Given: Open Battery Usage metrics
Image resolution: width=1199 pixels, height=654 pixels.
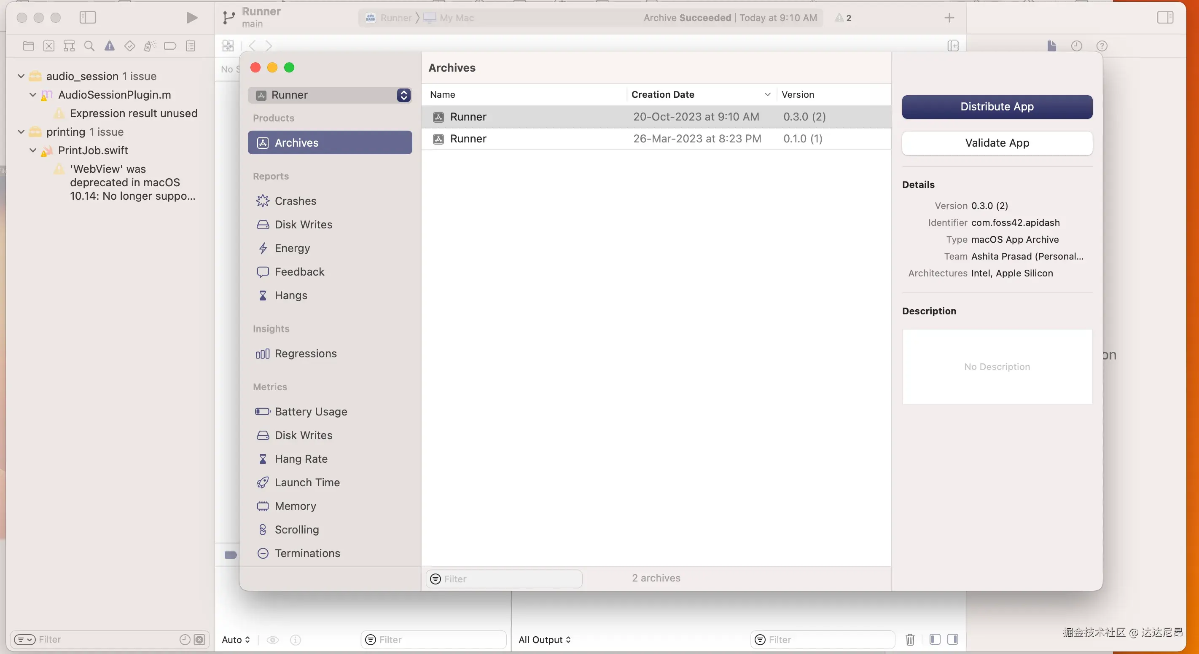Looking at the screenshot, I should (x=310, y=412).
